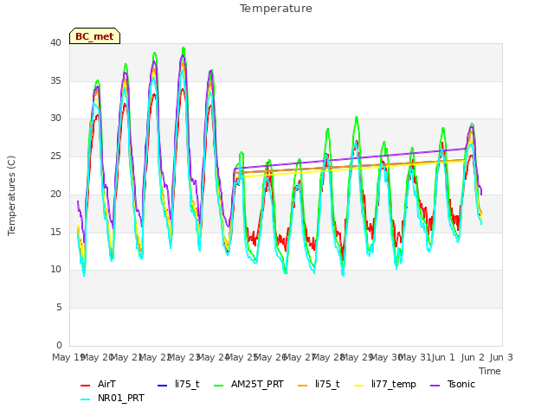Click the Jun 3 axis tick label
Image resolution: width=554 pixels, height=415 pixels.
point(501,357)
